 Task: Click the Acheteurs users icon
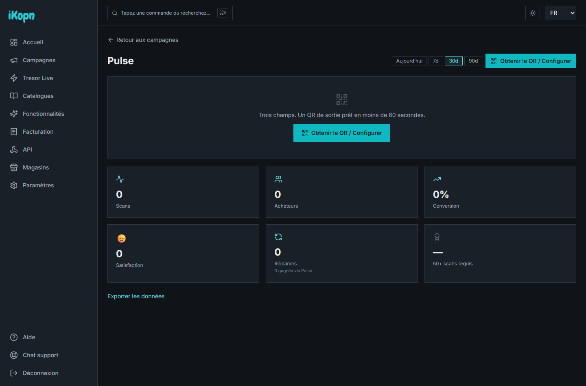click(278, 179)
